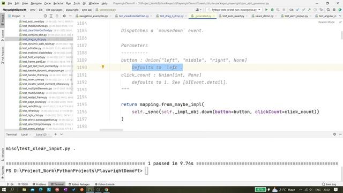
Task: Open Project view dropdown arrow
Action: coord(24,16)
